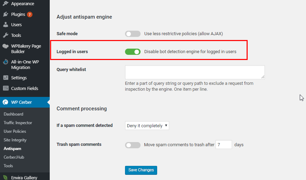Click the Appearance paintbrush icon

[x=6, y=4]
